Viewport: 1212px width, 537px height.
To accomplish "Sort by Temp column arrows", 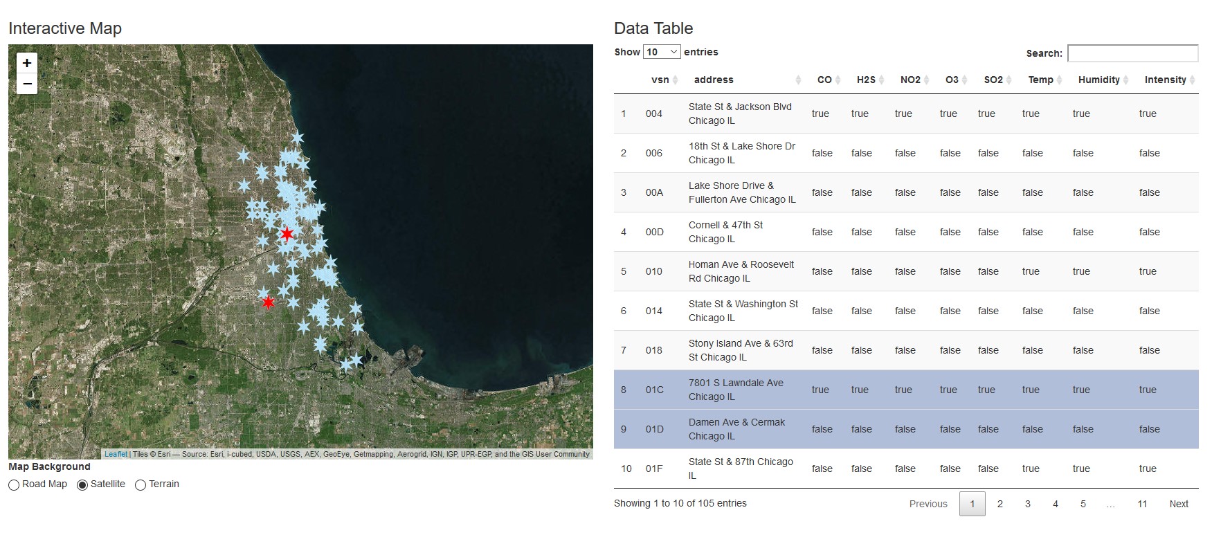I will (x=1059, y=80).
